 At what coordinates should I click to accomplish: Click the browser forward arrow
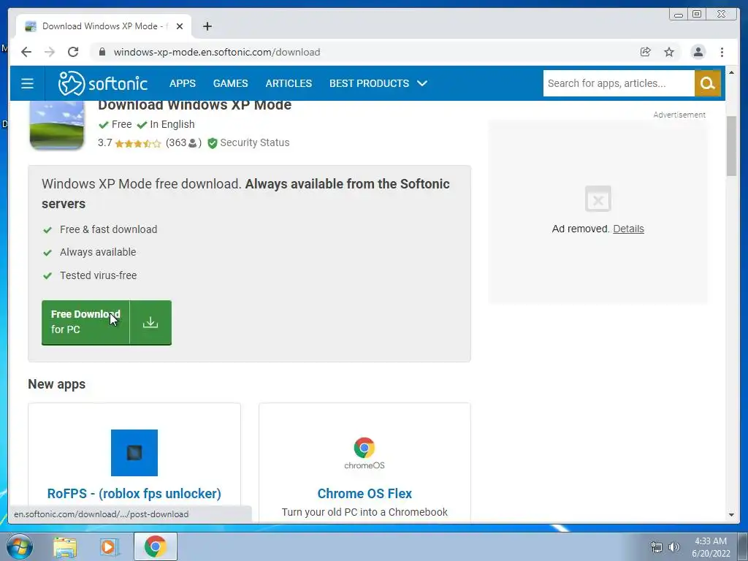pyautogui.click(x=50, y=52)
